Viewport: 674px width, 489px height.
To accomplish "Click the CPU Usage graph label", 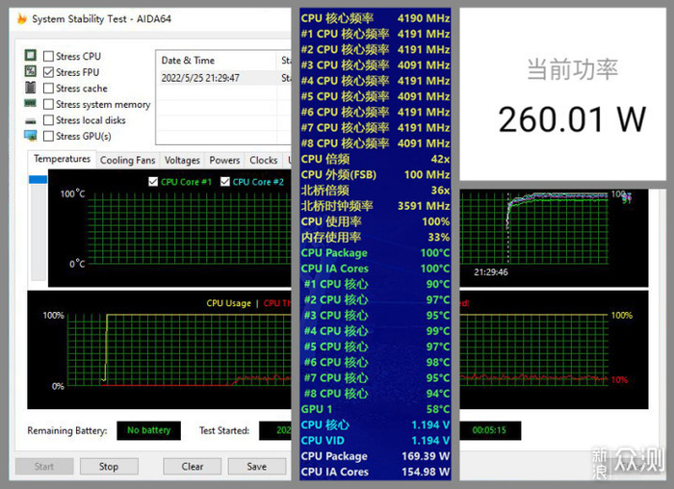I will (229, 303).
